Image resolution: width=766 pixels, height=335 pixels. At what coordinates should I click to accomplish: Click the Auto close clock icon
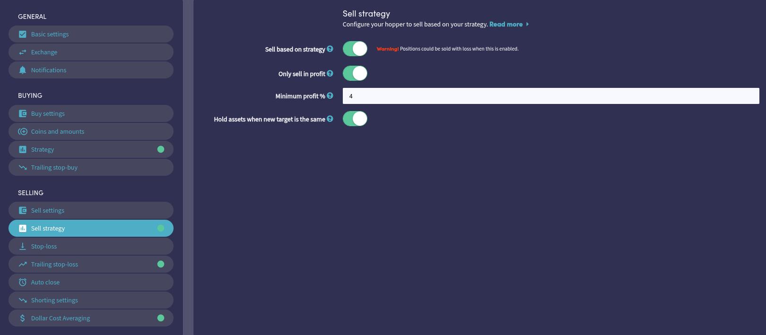[23, 283]
